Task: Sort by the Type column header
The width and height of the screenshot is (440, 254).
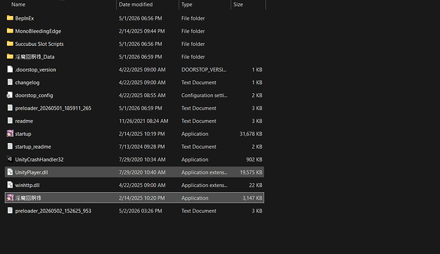Action: pyautogui.click(x=186, y=4)
